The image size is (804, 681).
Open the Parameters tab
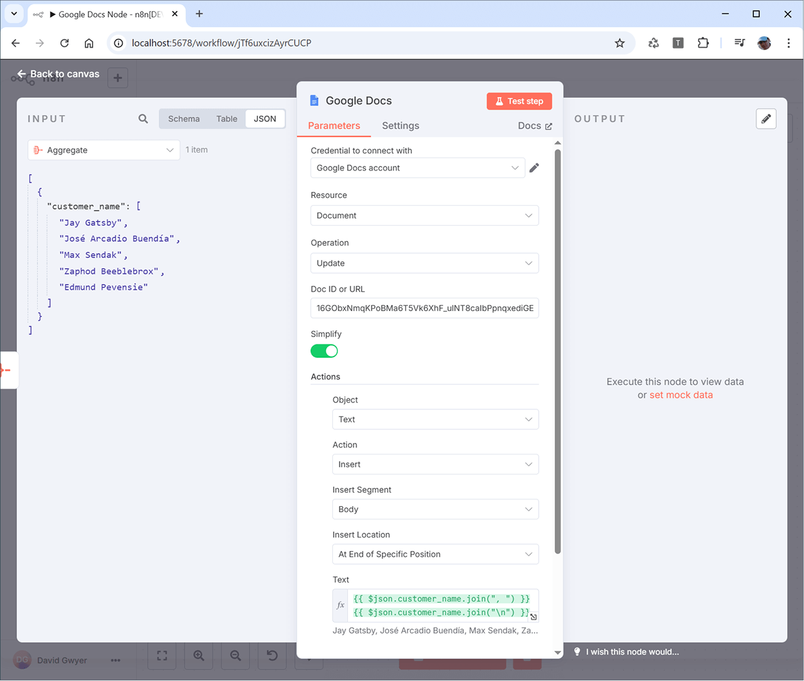click(x=334, y=125)
